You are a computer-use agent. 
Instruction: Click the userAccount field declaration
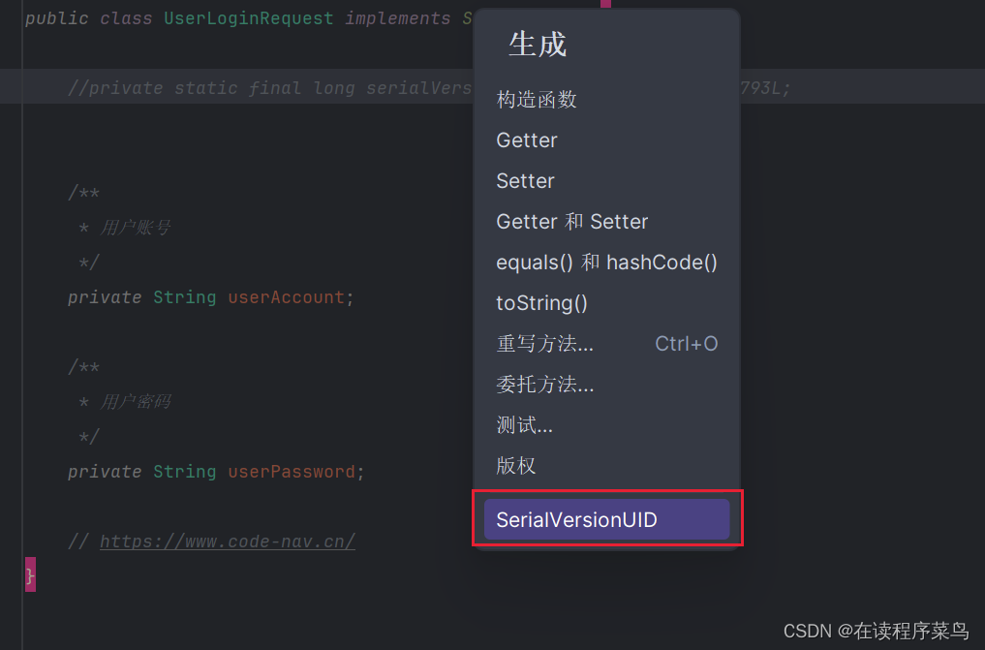(287, 296)
